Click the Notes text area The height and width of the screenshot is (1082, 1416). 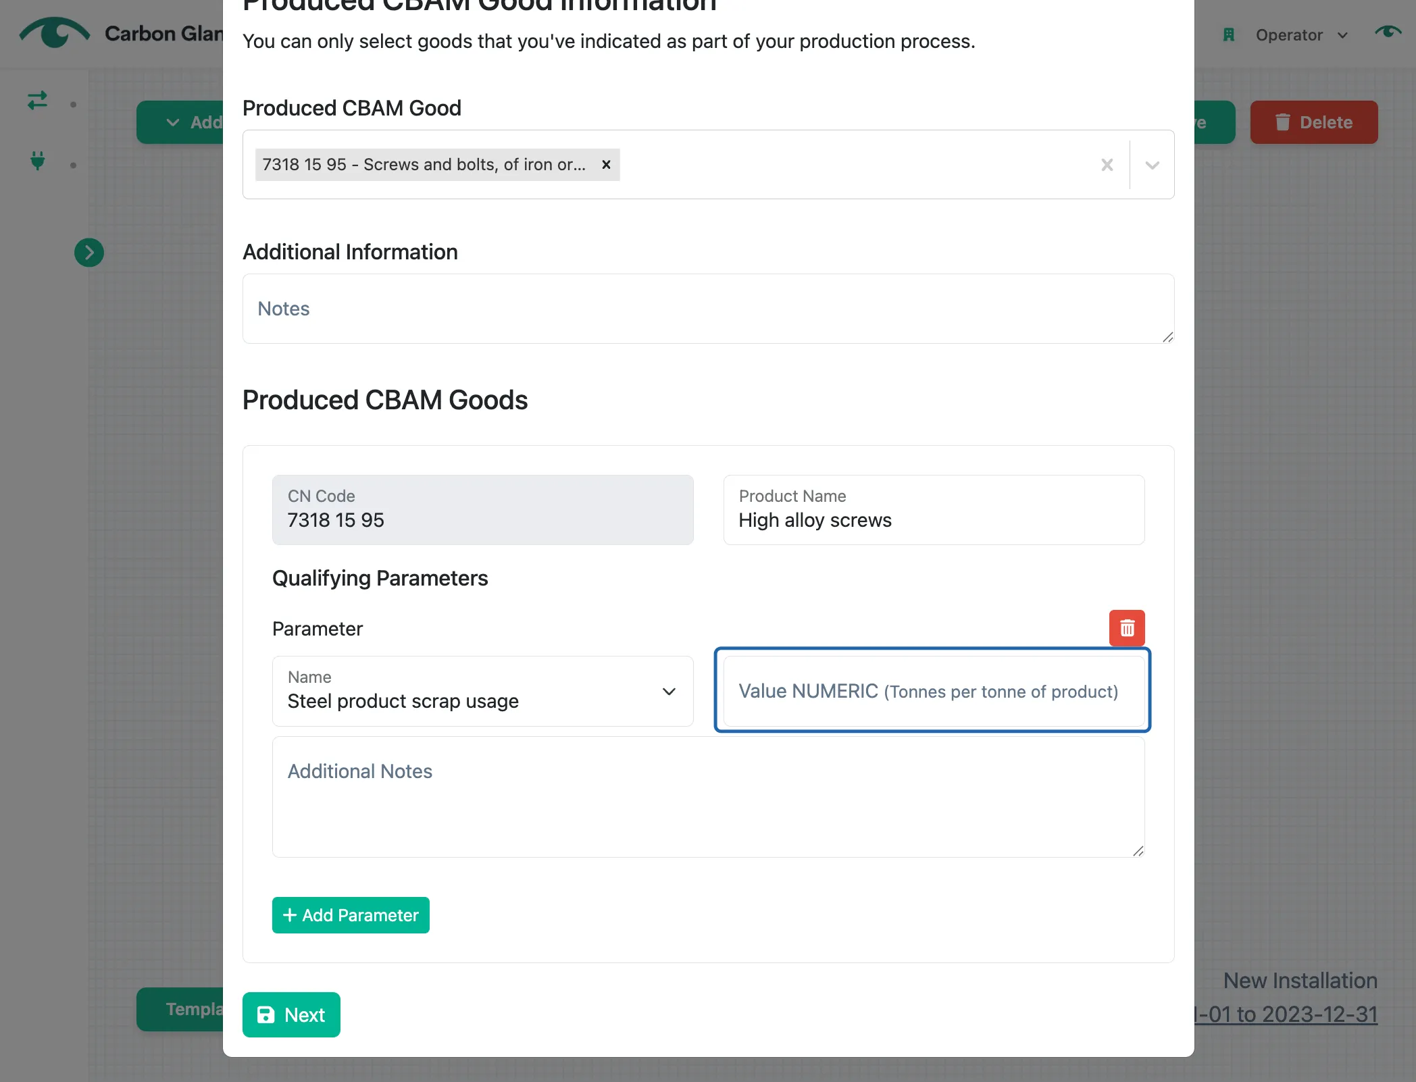[x=708, y=309]
